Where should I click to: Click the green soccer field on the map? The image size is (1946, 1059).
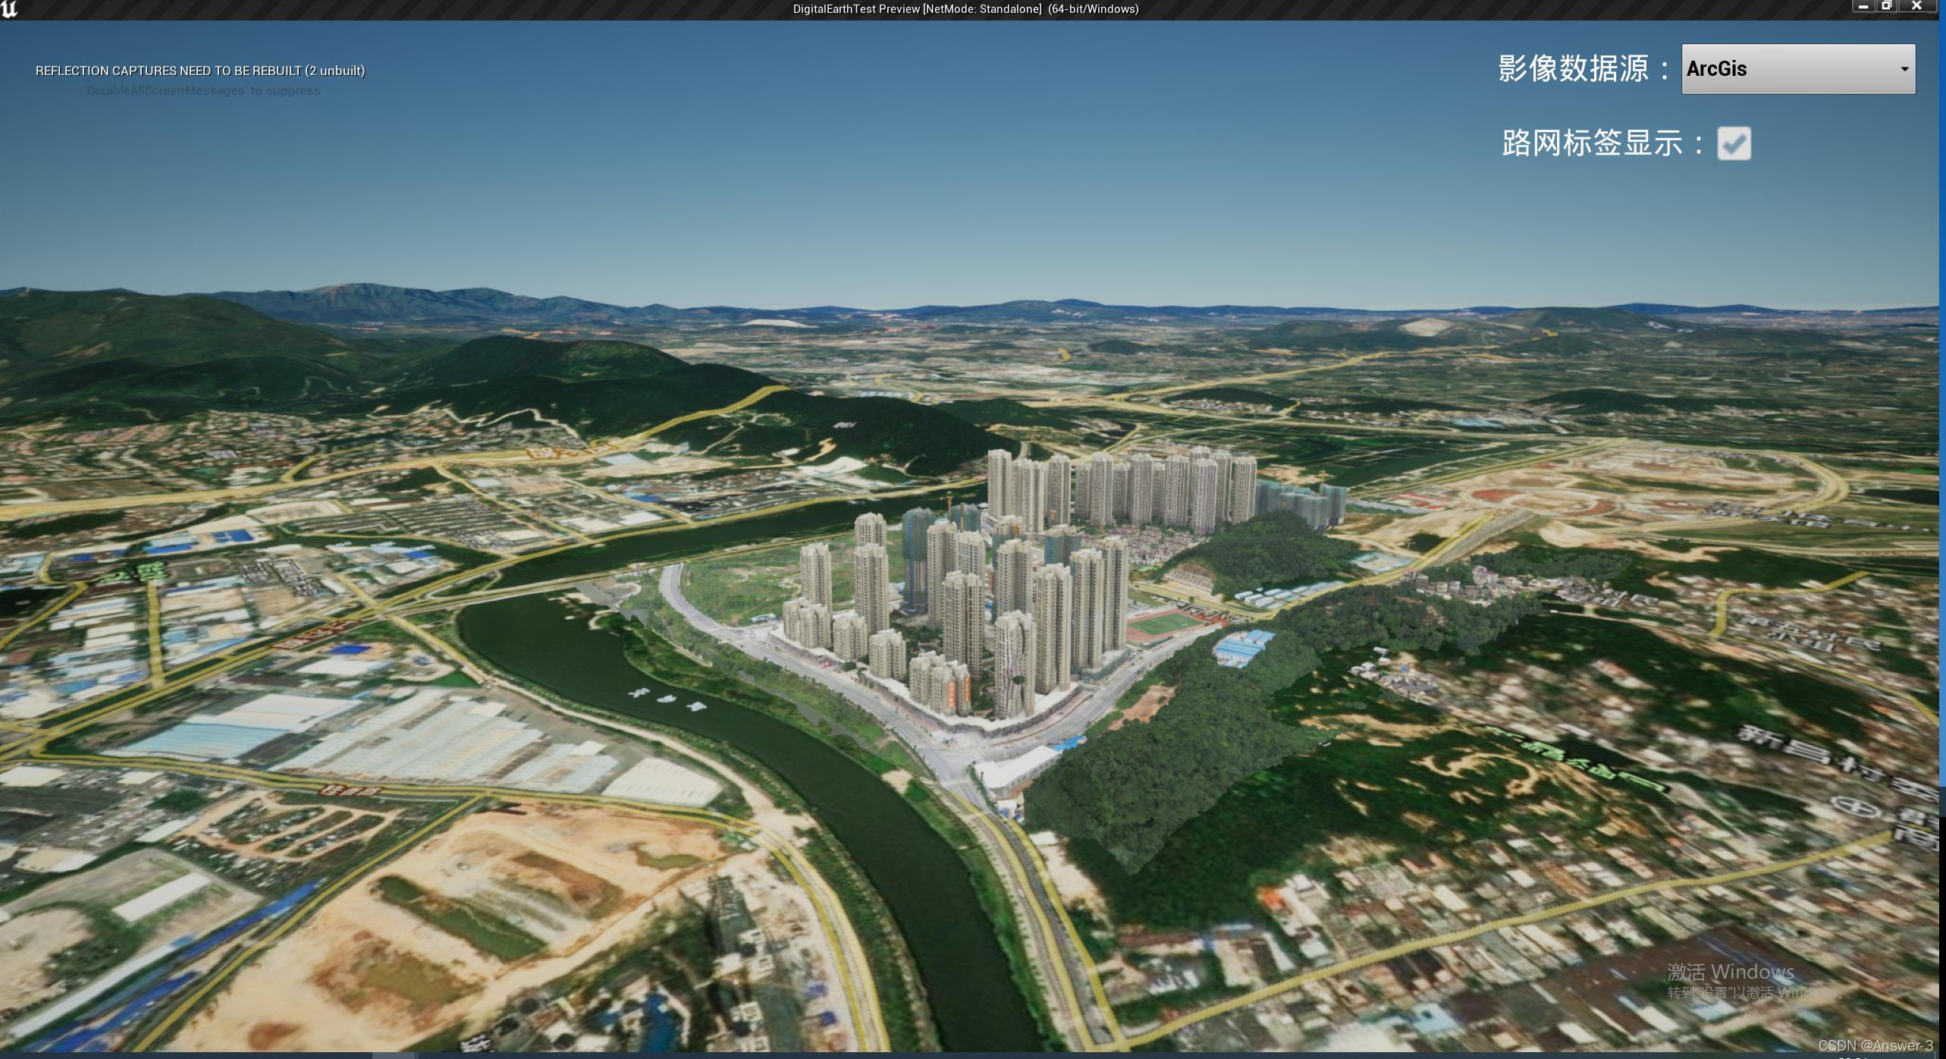[1166, 624]
